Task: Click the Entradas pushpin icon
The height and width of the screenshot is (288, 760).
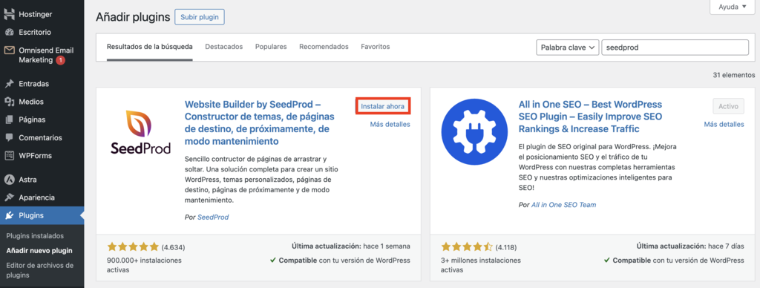Action: [9, 84]
